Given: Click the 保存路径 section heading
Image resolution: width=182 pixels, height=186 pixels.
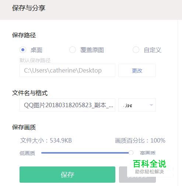Looking at the screenshot, I should 24,35.
